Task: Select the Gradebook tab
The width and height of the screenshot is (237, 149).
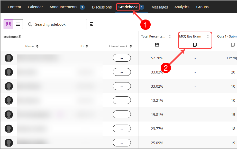Action: (x=128, y=7)
